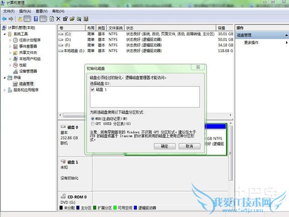The image size is (289, 217).
Task: Click the black X delete toolbar icon
Action: point(58,19)
